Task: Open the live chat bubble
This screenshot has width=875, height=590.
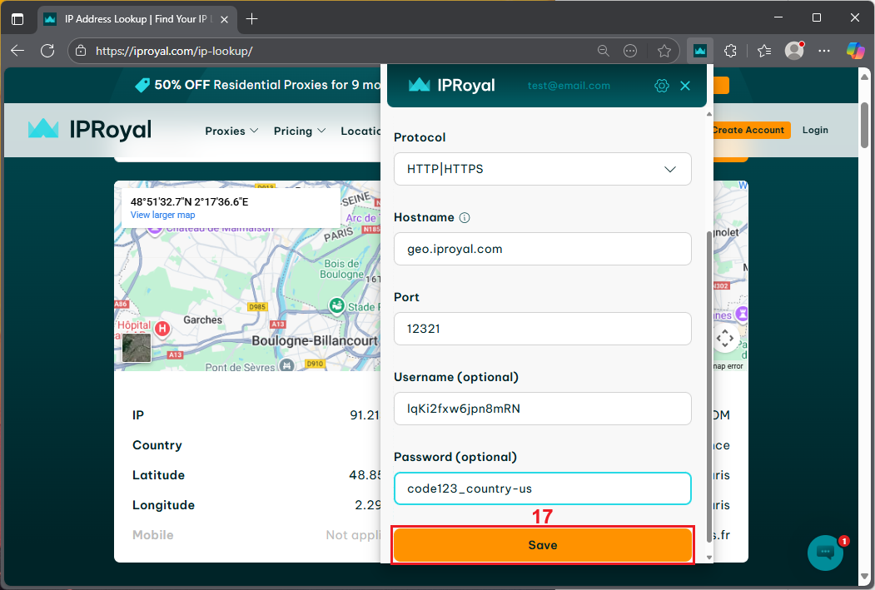Action: click(825, 553)
